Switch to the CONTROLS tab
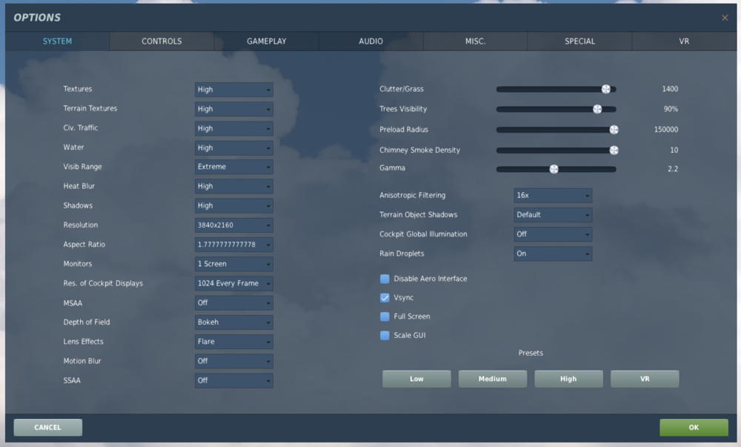This screenshot has width=741, height=447. point(161,42)
